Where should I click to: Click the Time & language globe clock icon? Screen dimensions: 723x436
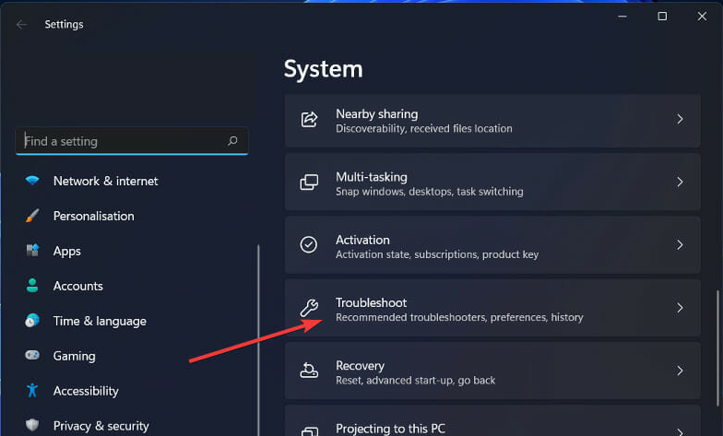coord(32,321)
